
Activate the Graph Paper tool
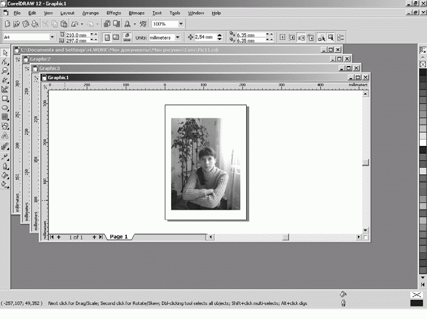pyautogui.click(x=5, y=116)
